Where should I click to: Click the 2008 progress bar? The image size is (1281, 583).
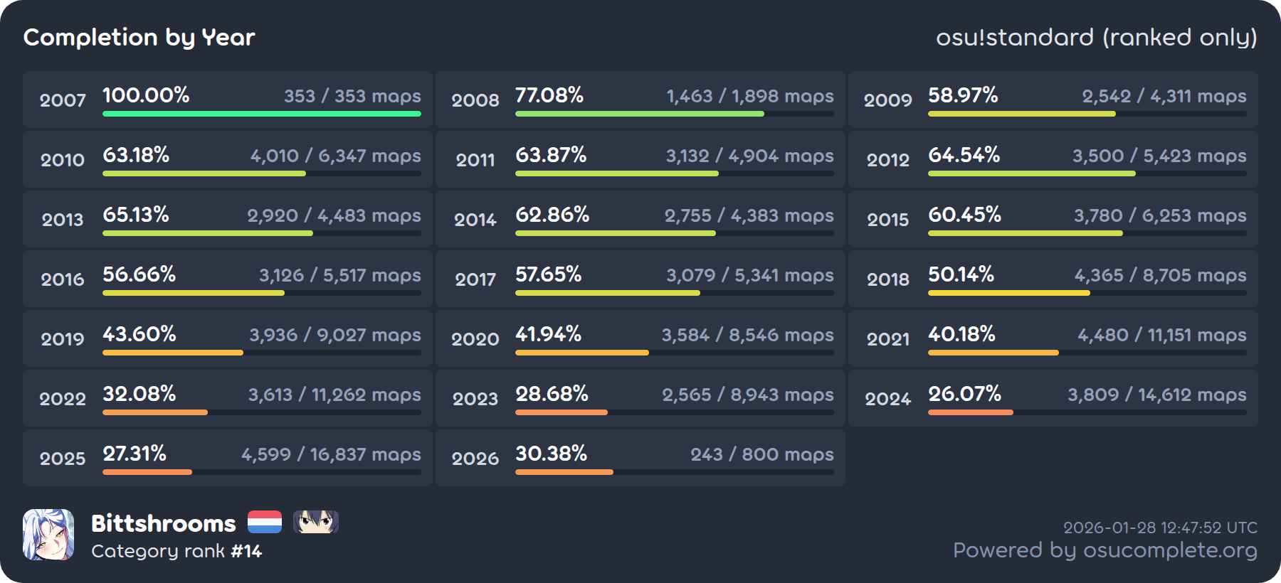(674, 114)
